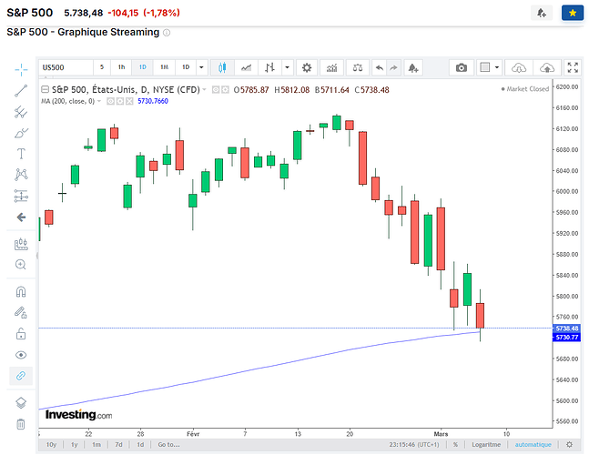Toggle stay in drawing mode pencil-lock
Viewport: 599px width, 455px height.
tap(21, 313)
